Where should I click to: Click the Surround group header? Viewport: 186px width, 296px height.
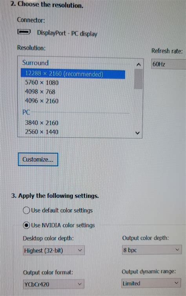pyautogui.click(x=35, y=63)
